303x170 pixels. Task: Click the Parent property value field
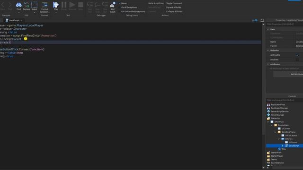pyautogui.click(x=299, y=46)
